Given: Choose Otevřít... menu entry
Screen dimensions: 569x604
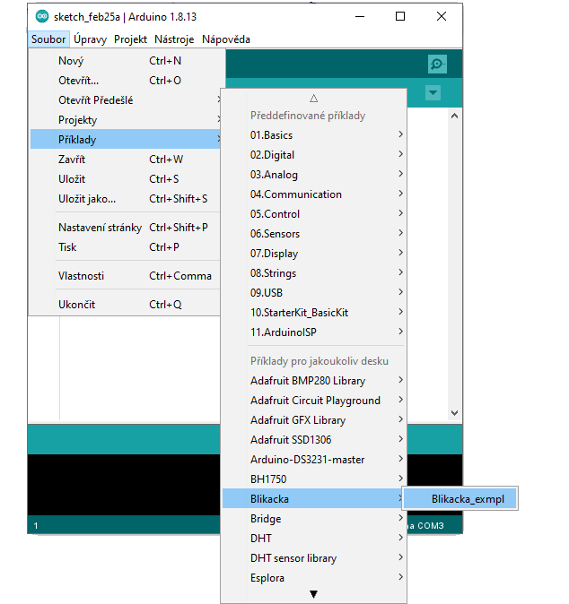Looking at the screenshot, I should click(125, 81).
